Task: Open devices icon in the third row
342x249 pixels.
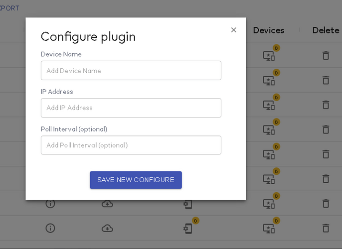Action: pyautogui.click(x=269, y=105)
